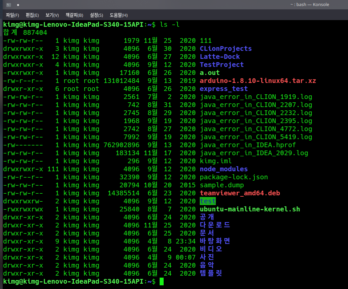
Task: Click teamviewer_amd64.deb file name
Action: point(240,193)
